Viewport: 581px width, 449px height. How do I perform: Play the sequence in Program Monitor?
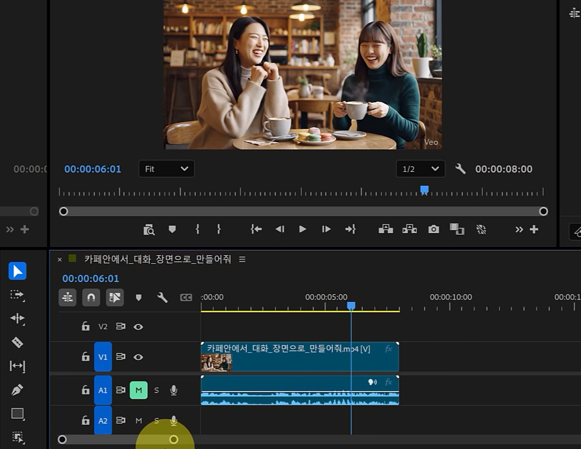coord(303,229)
